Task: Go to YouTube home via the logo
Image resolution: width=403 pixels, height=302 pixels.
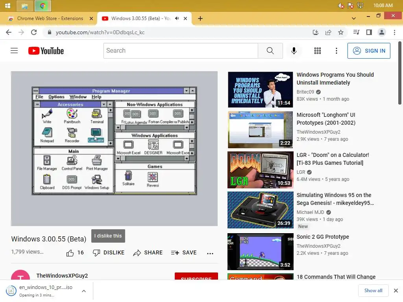Action: [x=46, y=51]
